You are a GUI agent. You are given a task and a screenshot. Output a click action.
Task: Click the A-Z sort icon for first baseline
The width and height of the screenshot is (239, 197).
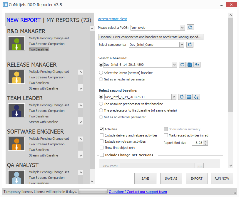[x=197, y=65]
